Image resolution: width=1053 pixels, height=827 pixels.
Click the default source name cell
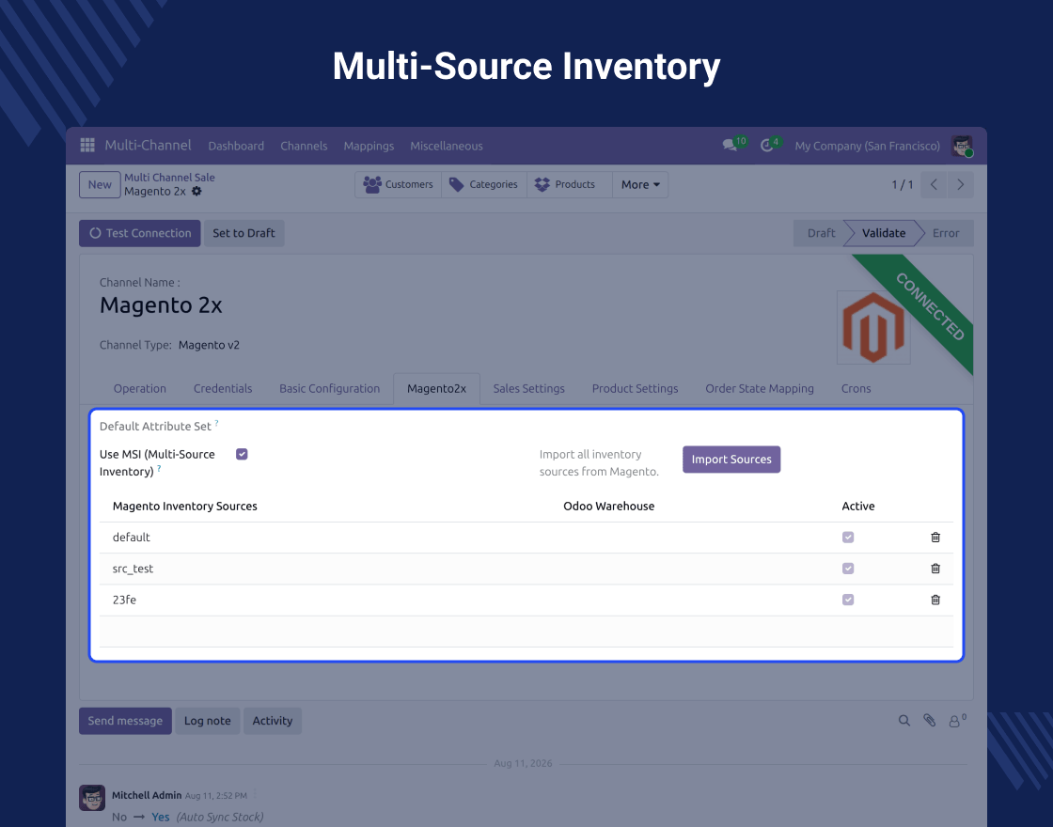[x=131, y=537]
